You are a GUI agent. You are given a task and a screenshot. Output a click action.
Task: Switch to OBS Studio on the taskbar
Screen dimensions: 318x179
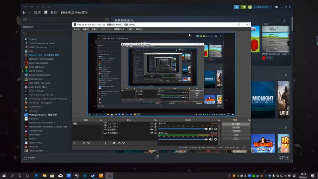coord(109,175)
